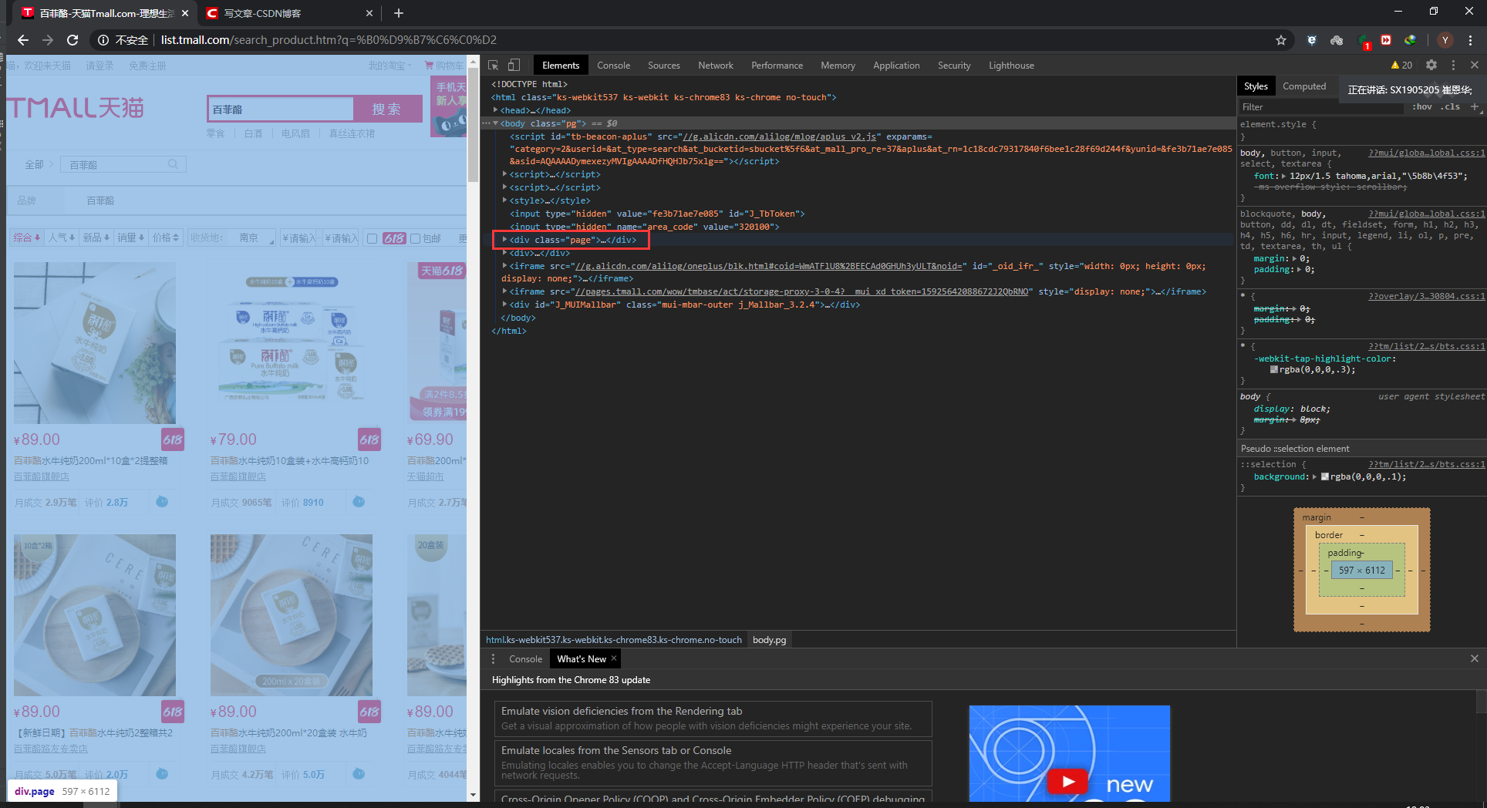Click the grey cloud extension icon

[1337, 40]
